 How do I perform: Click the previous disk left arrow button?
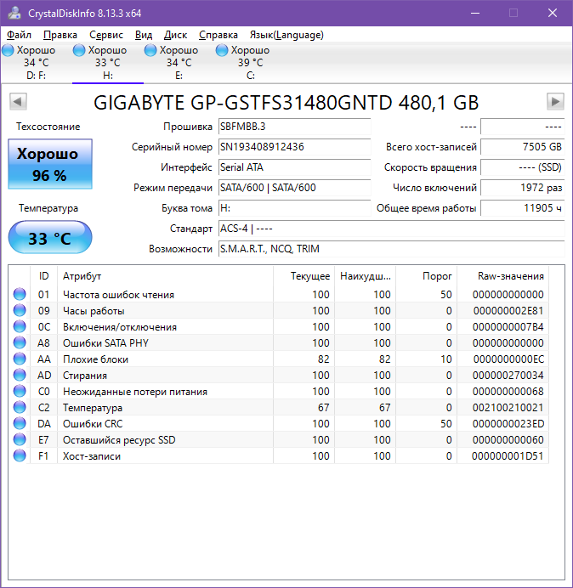(17, 102)
